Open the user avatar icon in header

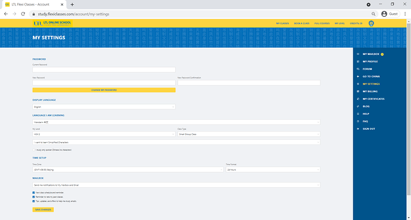371,24
